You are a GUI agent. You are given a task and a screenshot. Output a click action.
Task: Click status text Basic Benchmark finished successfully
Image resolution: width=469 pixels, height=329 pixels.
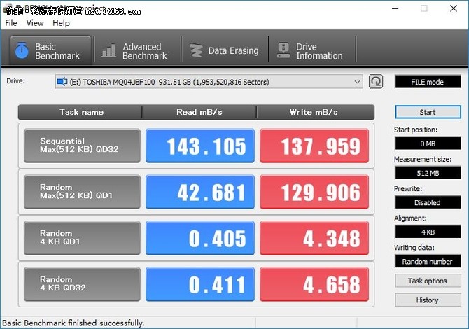[x=73, y=323]
